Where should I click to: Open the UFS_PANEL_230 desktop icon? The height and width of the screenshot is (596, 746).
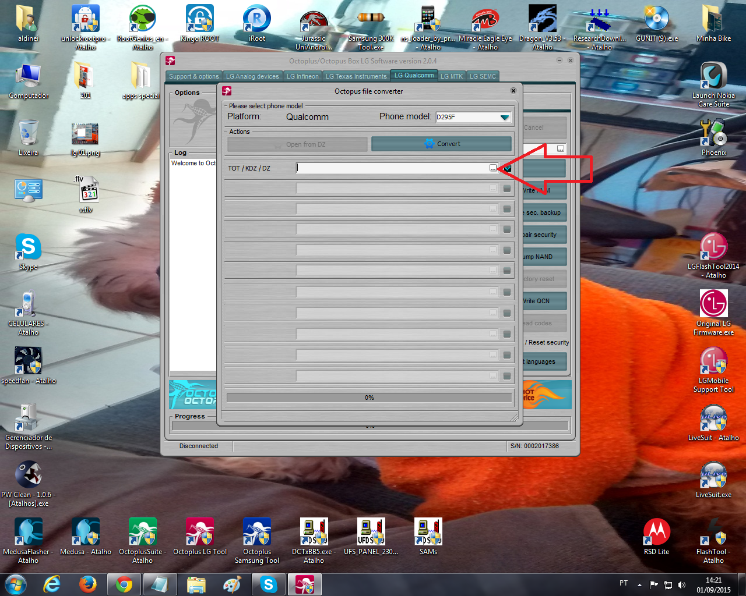(371, 536)
